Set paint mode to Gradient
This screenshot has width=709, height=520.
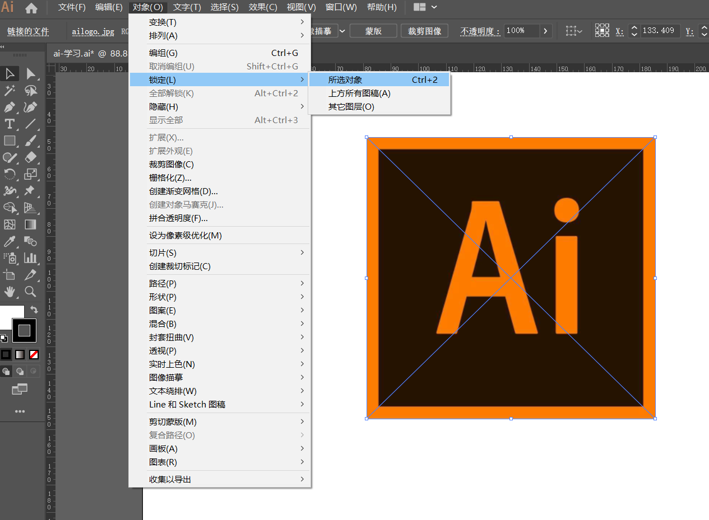coord(20,354)
